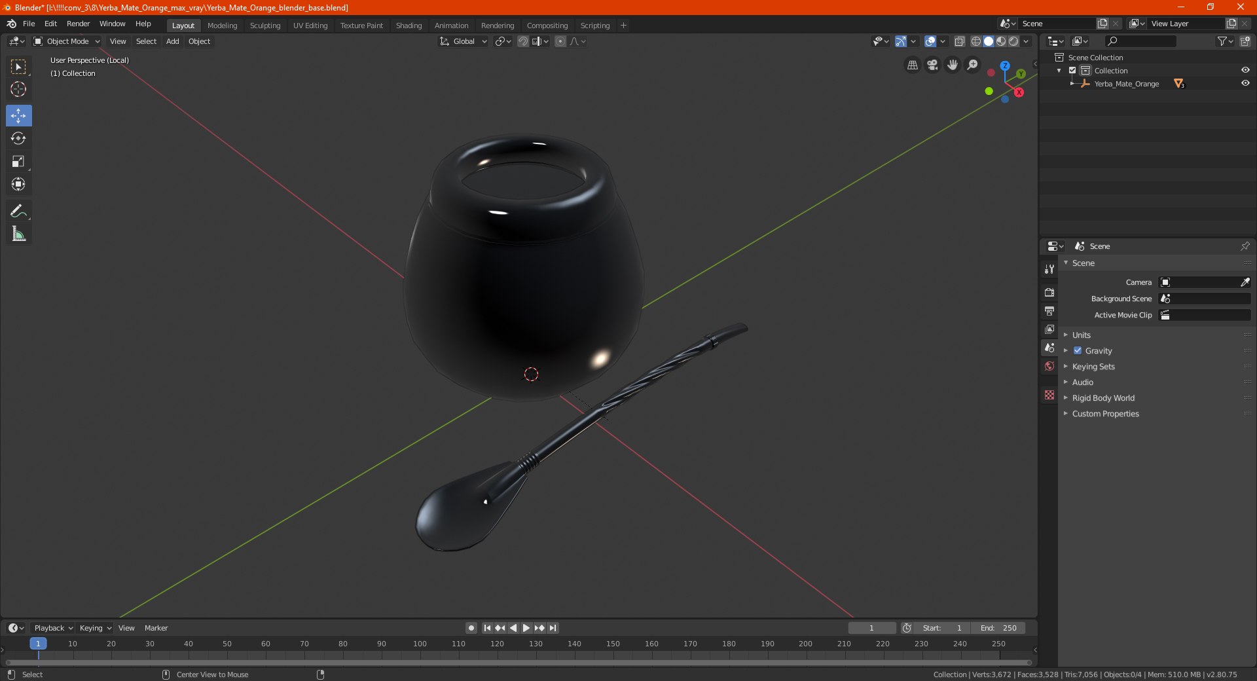The image size is (1257, 681).
Task: Toggle proportional editing button
Action: [560, 41]
